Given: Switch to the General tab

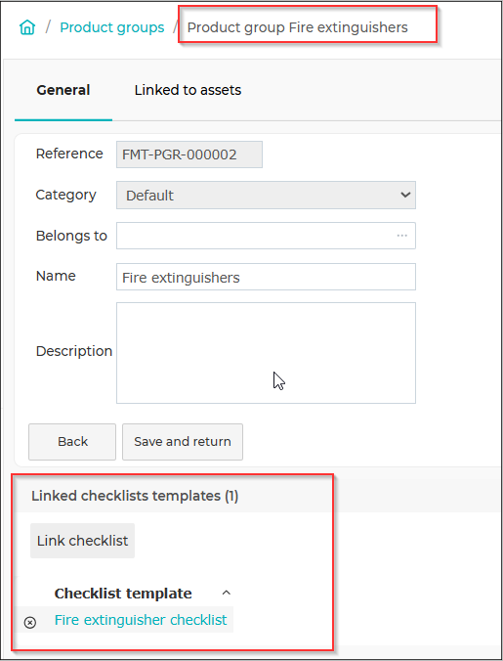Looking at the screenshot, I should (63, 90).
